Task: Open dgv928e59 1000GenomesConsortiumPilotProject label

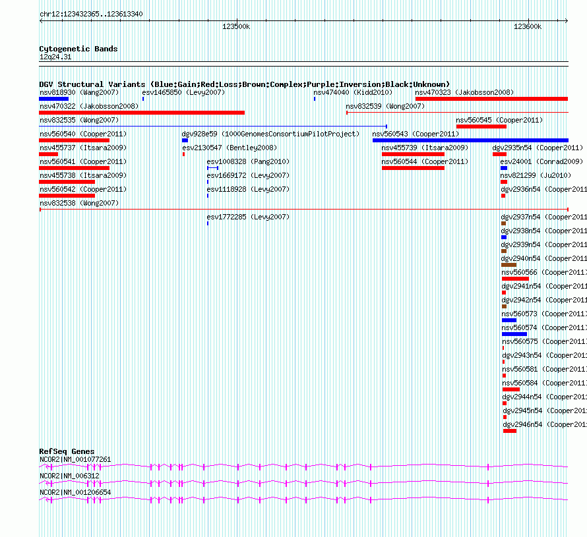Action: pyautogui.click(x=270, y=134)
